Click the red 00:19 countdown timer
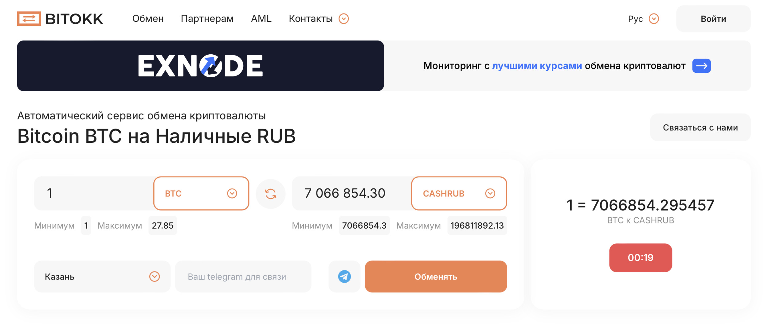The image size is (768, 325). (641, 257)
